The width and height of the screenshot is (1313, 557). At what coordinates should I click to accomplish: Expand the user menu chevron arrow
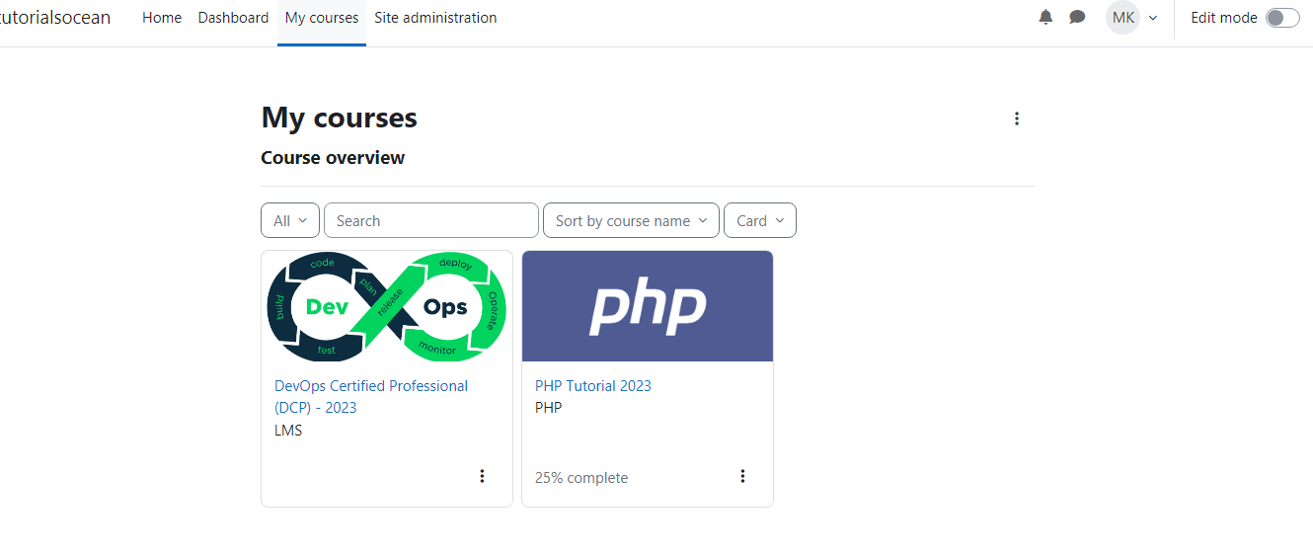pos(1153,18)
